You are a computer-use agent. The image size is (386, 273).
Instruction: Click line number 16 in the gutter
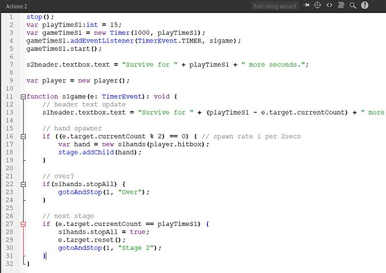10,136
